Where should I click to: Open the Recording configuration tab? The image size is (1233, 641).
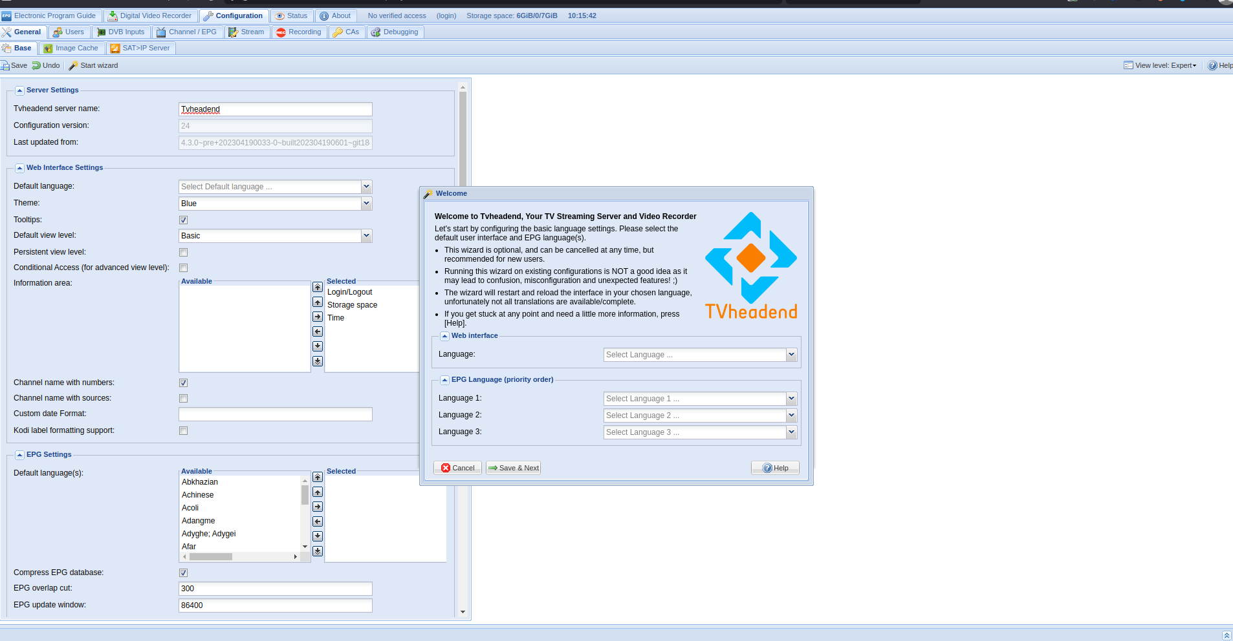point(299,32)
